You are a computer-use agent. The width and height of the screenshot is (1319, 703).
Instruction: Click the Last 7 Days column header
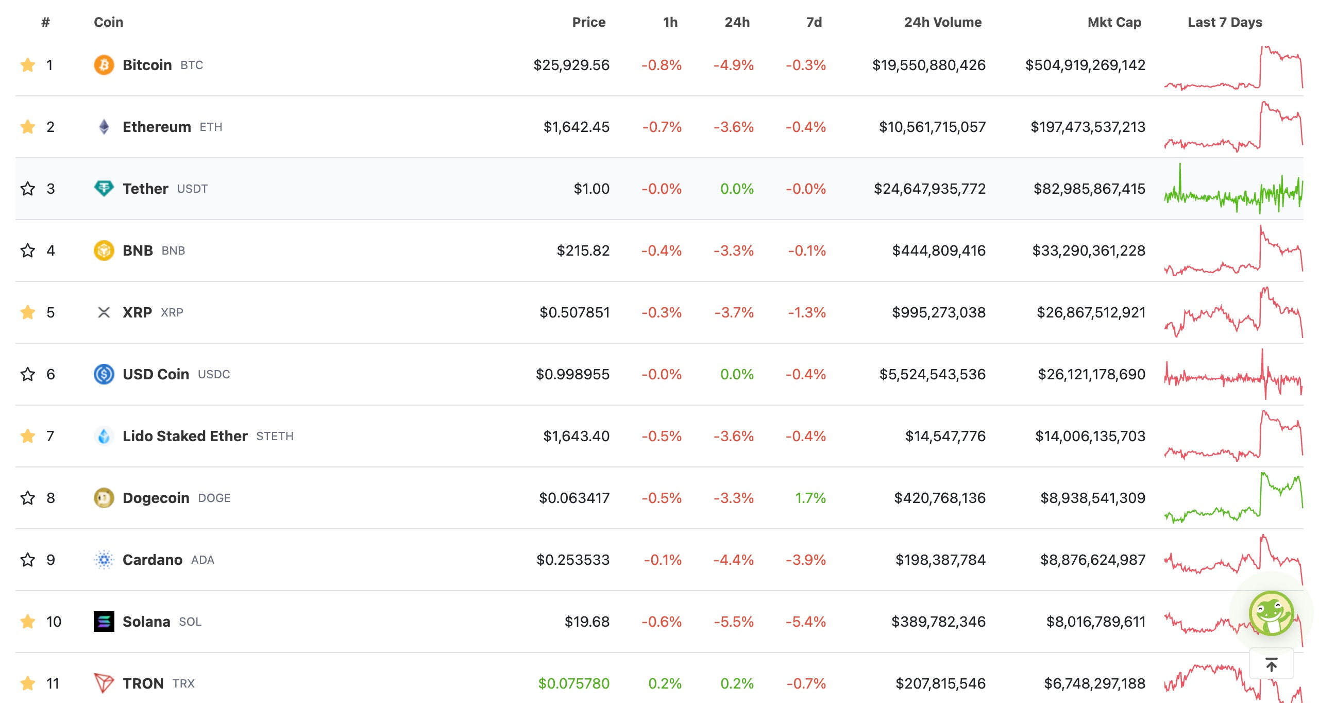1225,22
